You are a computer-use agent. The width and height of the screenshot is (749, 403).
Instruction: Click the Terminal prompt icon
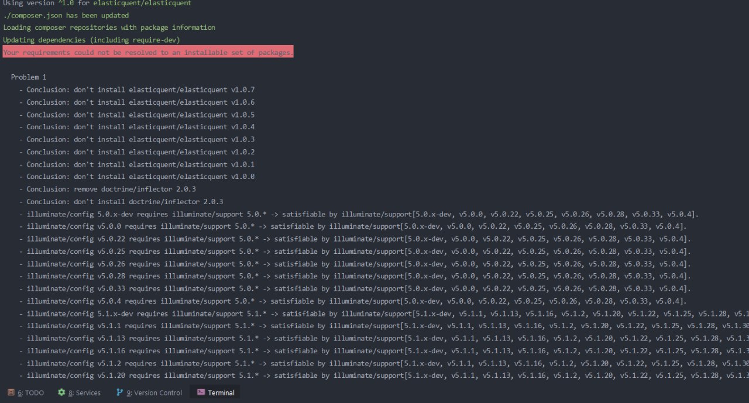pos(201,392)
